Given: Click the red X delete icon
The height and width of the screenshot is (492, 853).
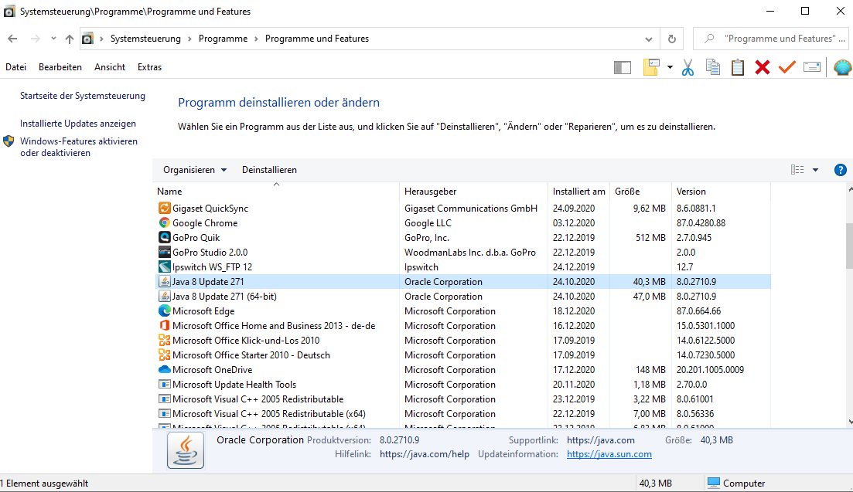Looking at the screenshot, I should point(763,68).
